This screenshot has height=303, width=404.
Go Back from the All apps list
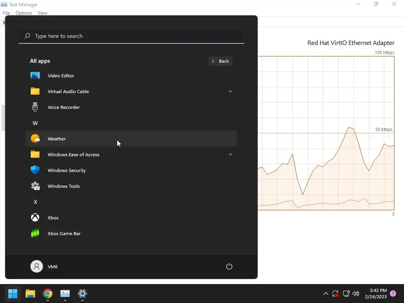point(220,61)
